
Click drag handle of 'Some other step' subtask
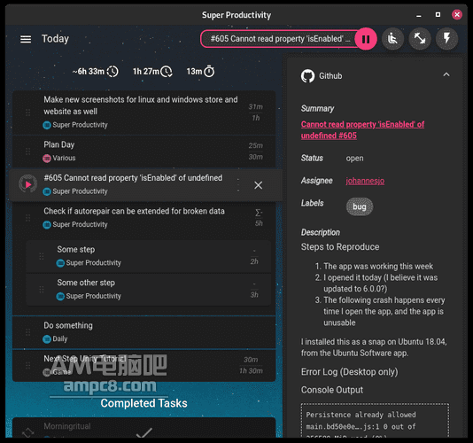pos(42,290)
